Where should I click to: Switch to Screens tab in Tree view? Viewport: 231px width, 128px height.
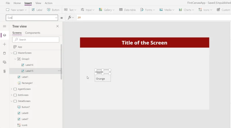pos(17,33)
